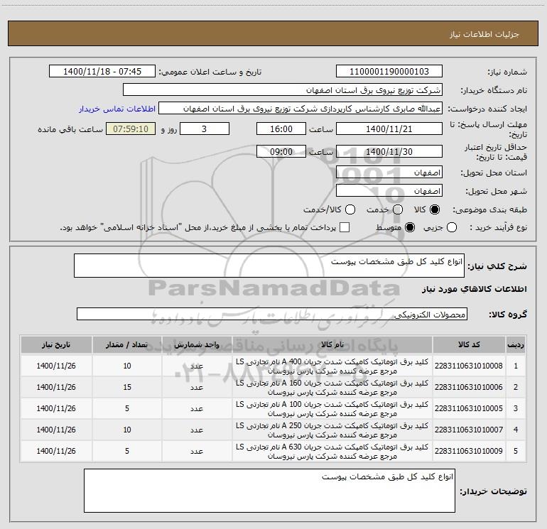The width and height of the screenshot is (547, 529).
Task: Click product code 2283110631010008
Action: pos(469,366)
